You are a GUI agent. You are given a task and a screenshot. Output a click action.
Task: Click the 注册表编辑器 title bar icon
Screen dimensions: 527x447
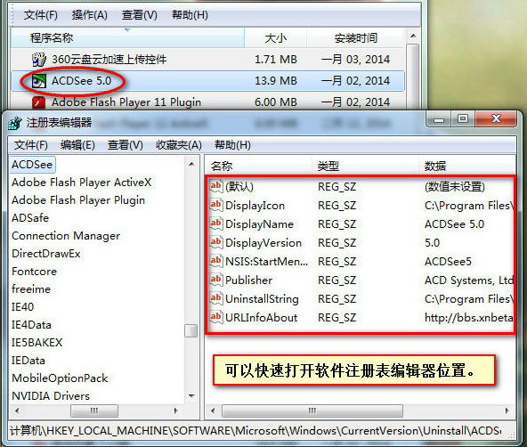coord(14,123)
